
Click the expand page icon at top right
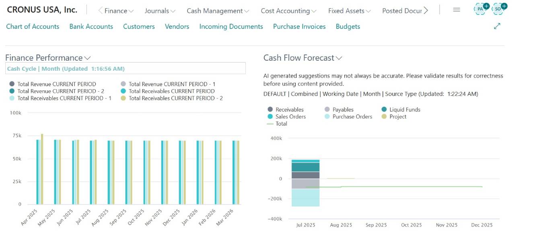(x=497, y=26)
